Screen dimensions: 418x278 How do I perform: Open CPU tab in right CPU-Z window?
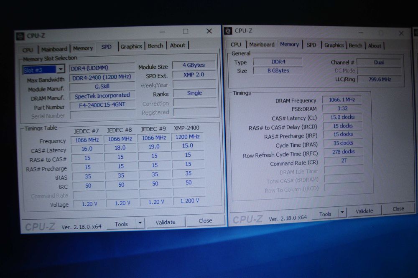(x=236, y=44)
